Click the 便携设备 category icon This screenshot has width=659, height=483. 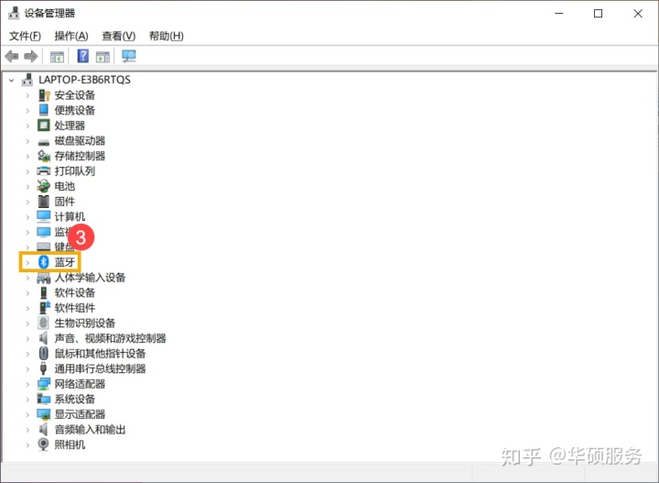click(44, 110)
